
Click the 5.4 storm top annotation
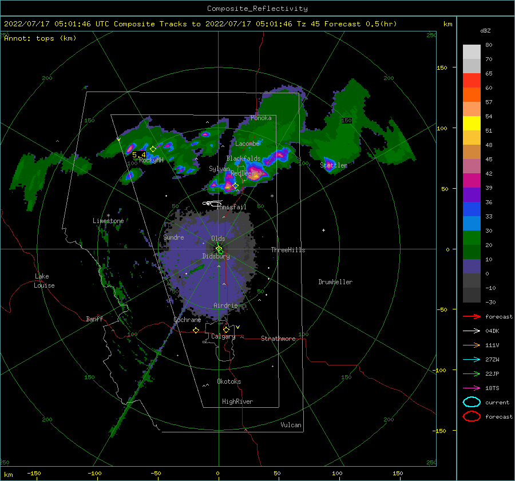138,154
